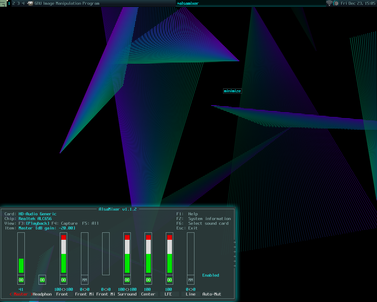The height and width of the screenshot is (302, 377).
Task: Click the GIMP Wilber icon in the taskbar
Action: pos(30,4)
